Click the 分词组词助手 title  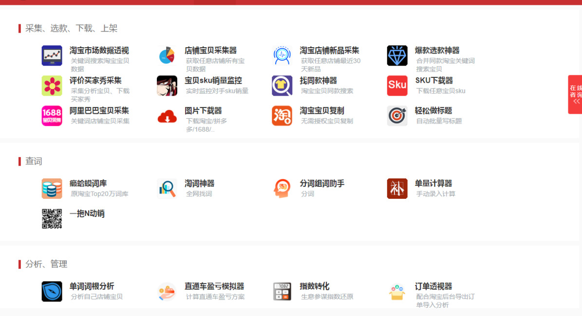322,183
